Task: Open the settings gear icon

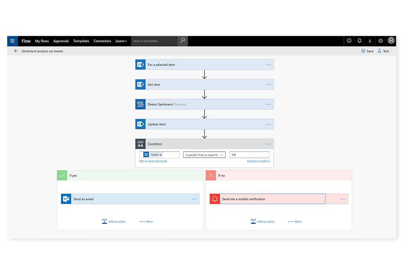Action: 381,41
